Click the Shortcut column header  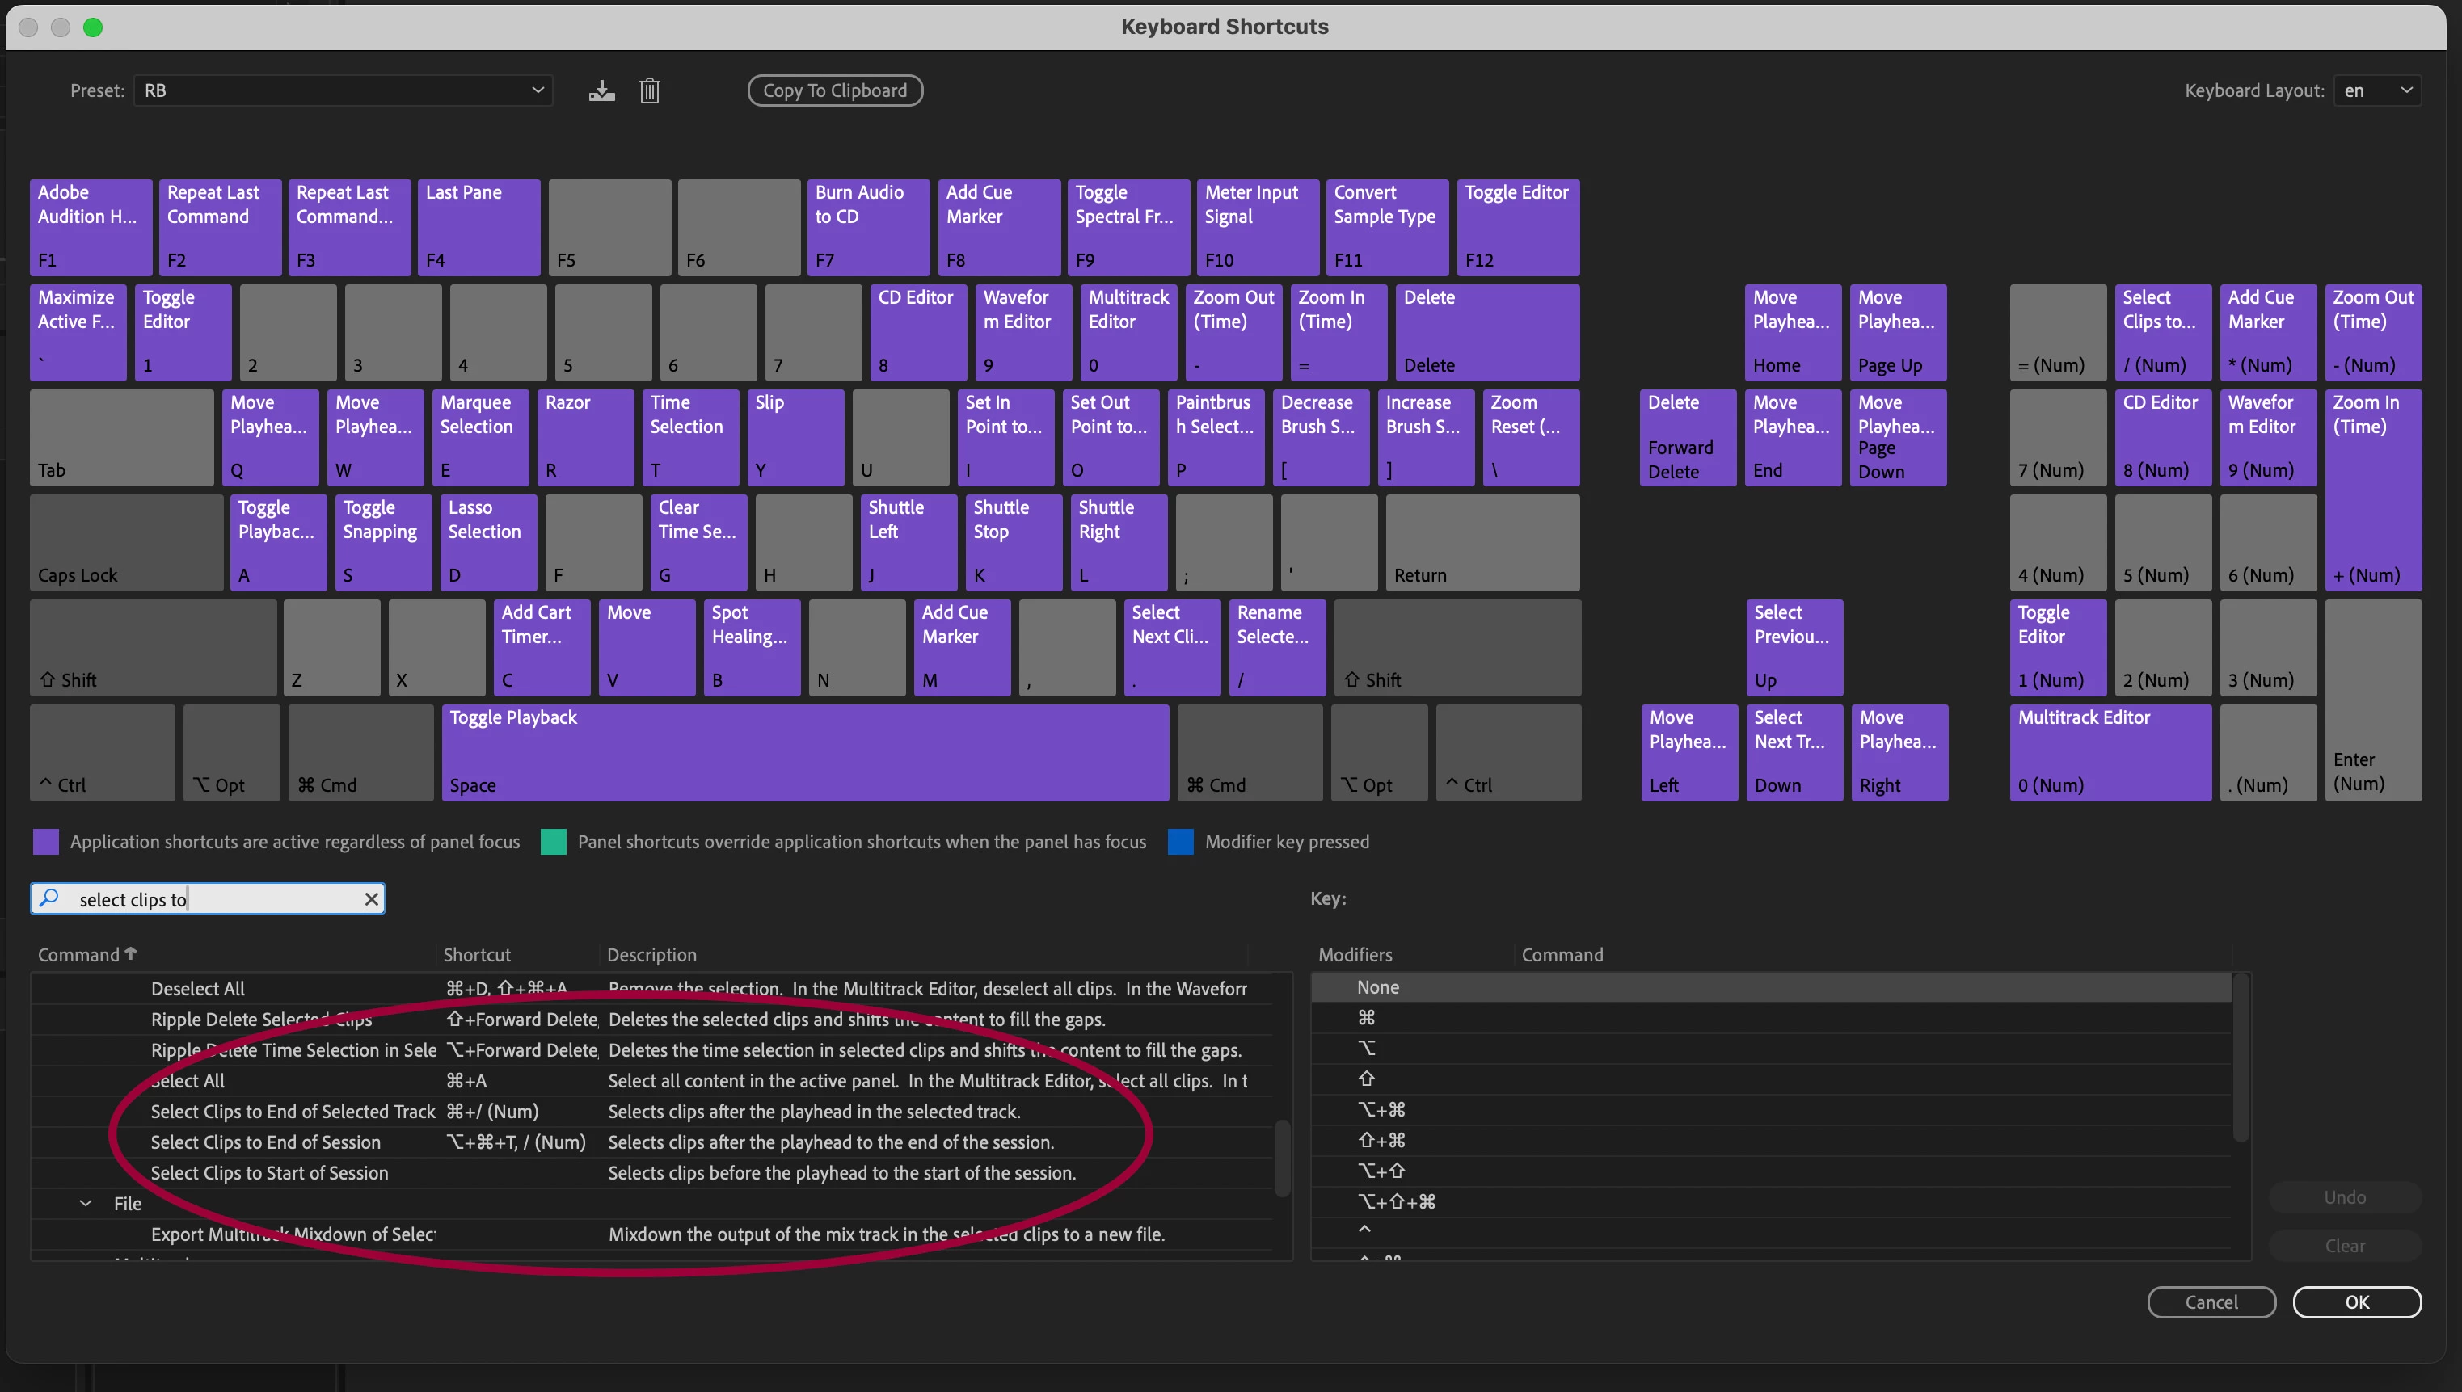(x=476, y=954)
